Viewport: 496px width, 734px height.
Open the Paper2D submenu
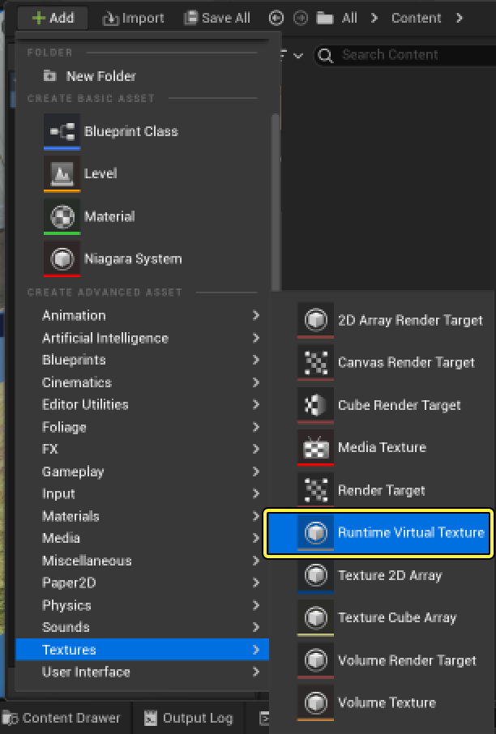point(142,583)
